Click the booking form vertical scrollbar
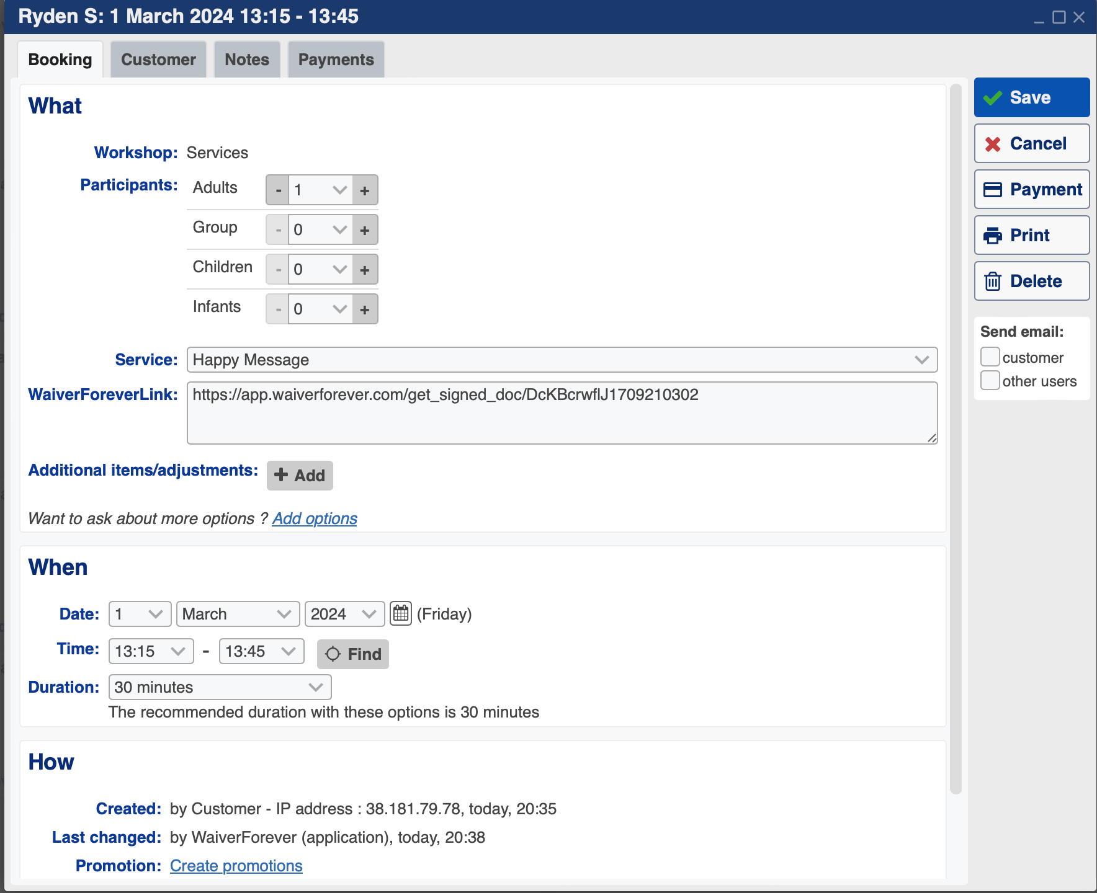Viewport: 1097px width, 893px height. click(x=956, y=439)
